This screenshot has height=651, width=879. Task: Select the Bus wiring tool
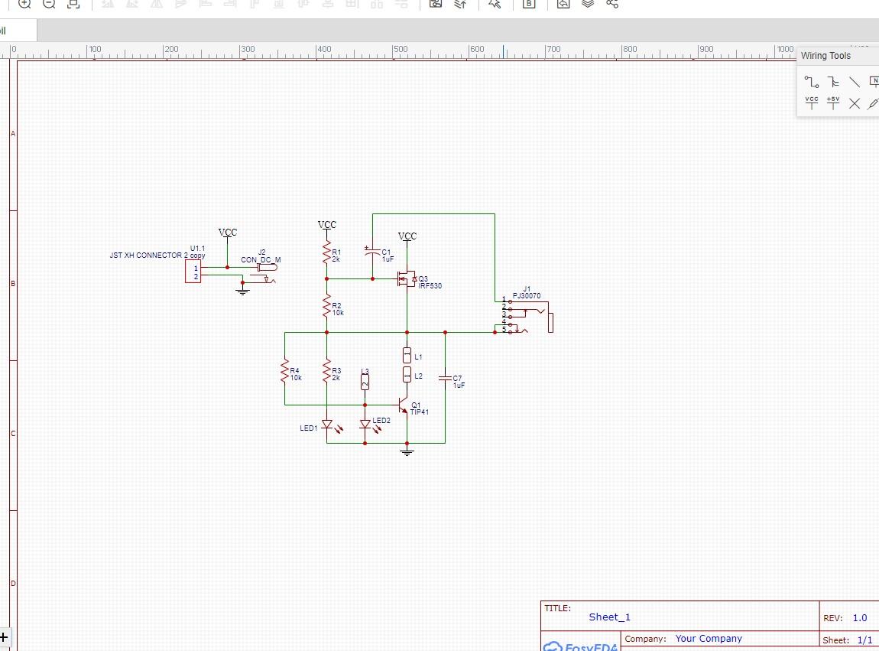coord(833,82)
